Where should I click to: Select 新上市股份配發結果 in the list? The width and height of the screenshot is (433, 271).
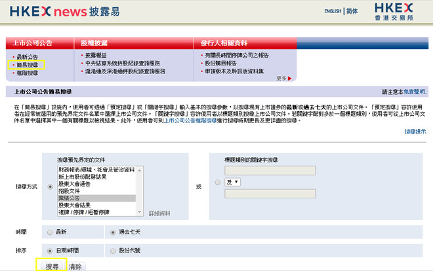click(96, 177)
